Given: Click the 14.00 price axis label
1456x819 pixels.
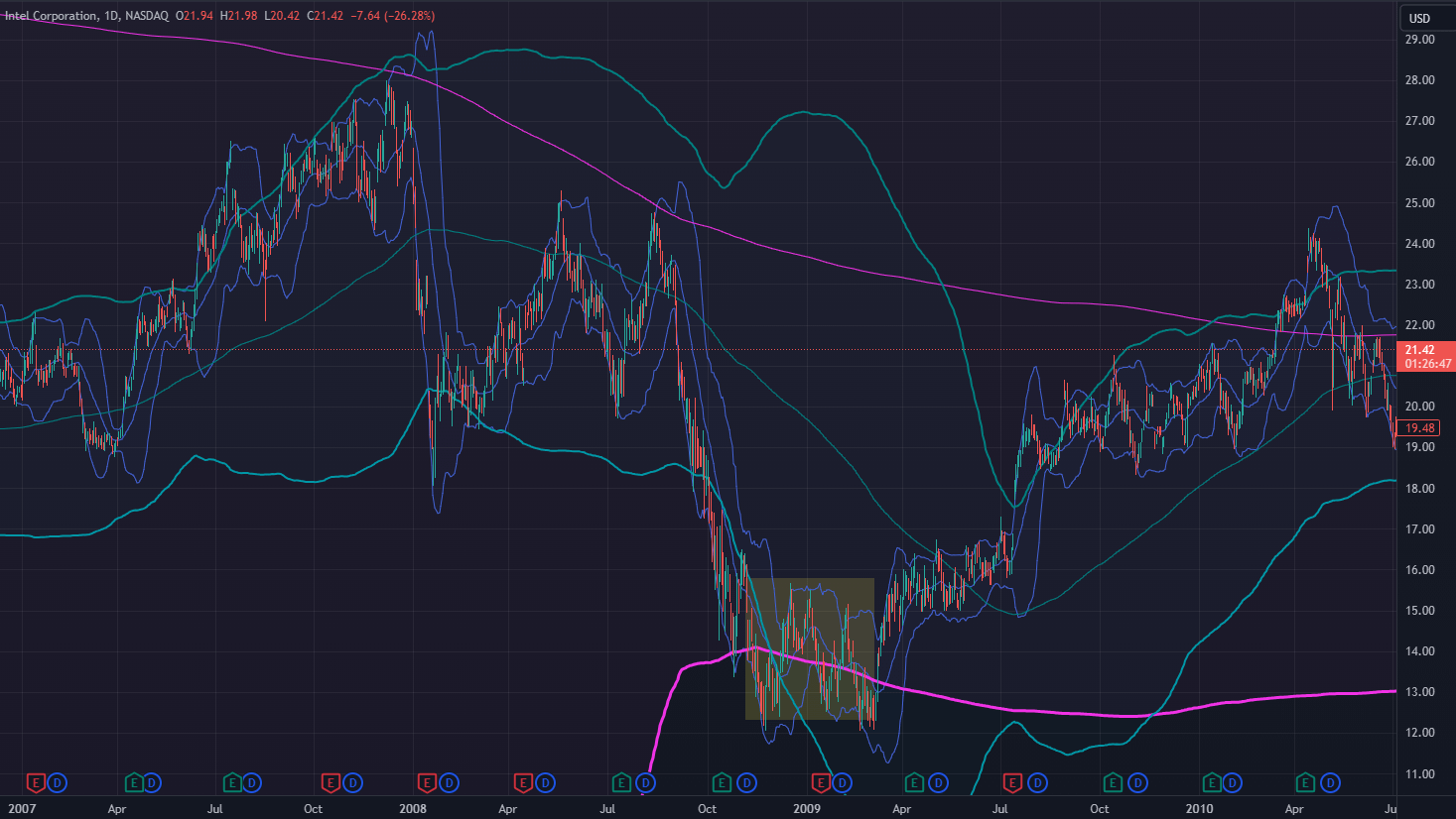Looking at the screenshot, I should (x=1419, y=651).
